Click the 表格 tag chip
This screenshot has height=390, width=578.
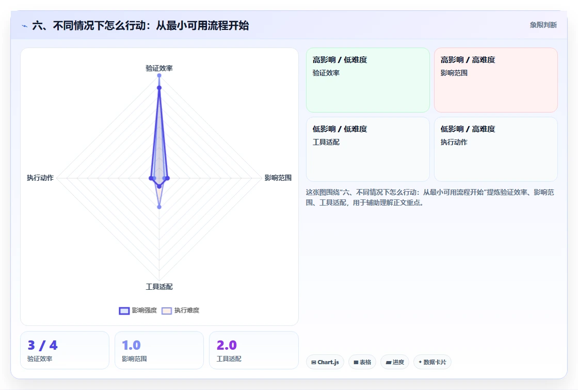click(x=362, y=362)
